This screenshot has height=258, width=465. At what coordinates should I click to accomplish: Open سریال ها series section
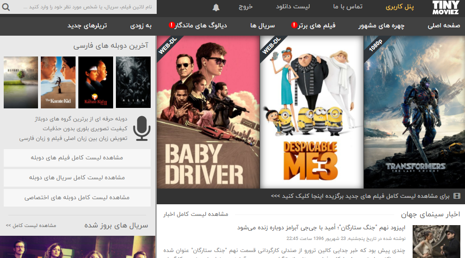coord(262,26)
